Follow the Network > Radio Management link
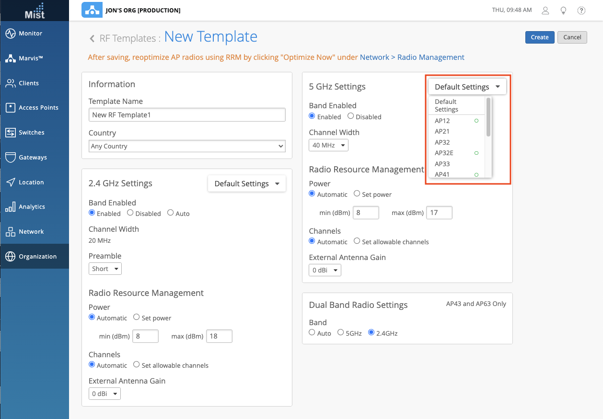This screenshot has height=419, width=603. (412, 57)
